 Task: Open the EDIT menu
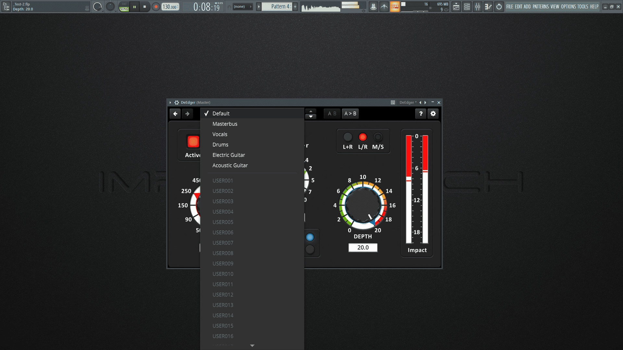(x=519, y=6)
